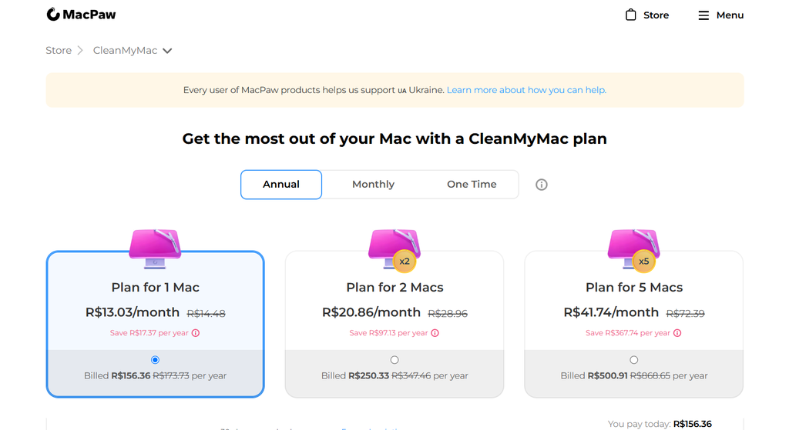Screen dimensions: 789x430
Task: Click the Plan for 5 Macs card
Action: coord(634,324)
